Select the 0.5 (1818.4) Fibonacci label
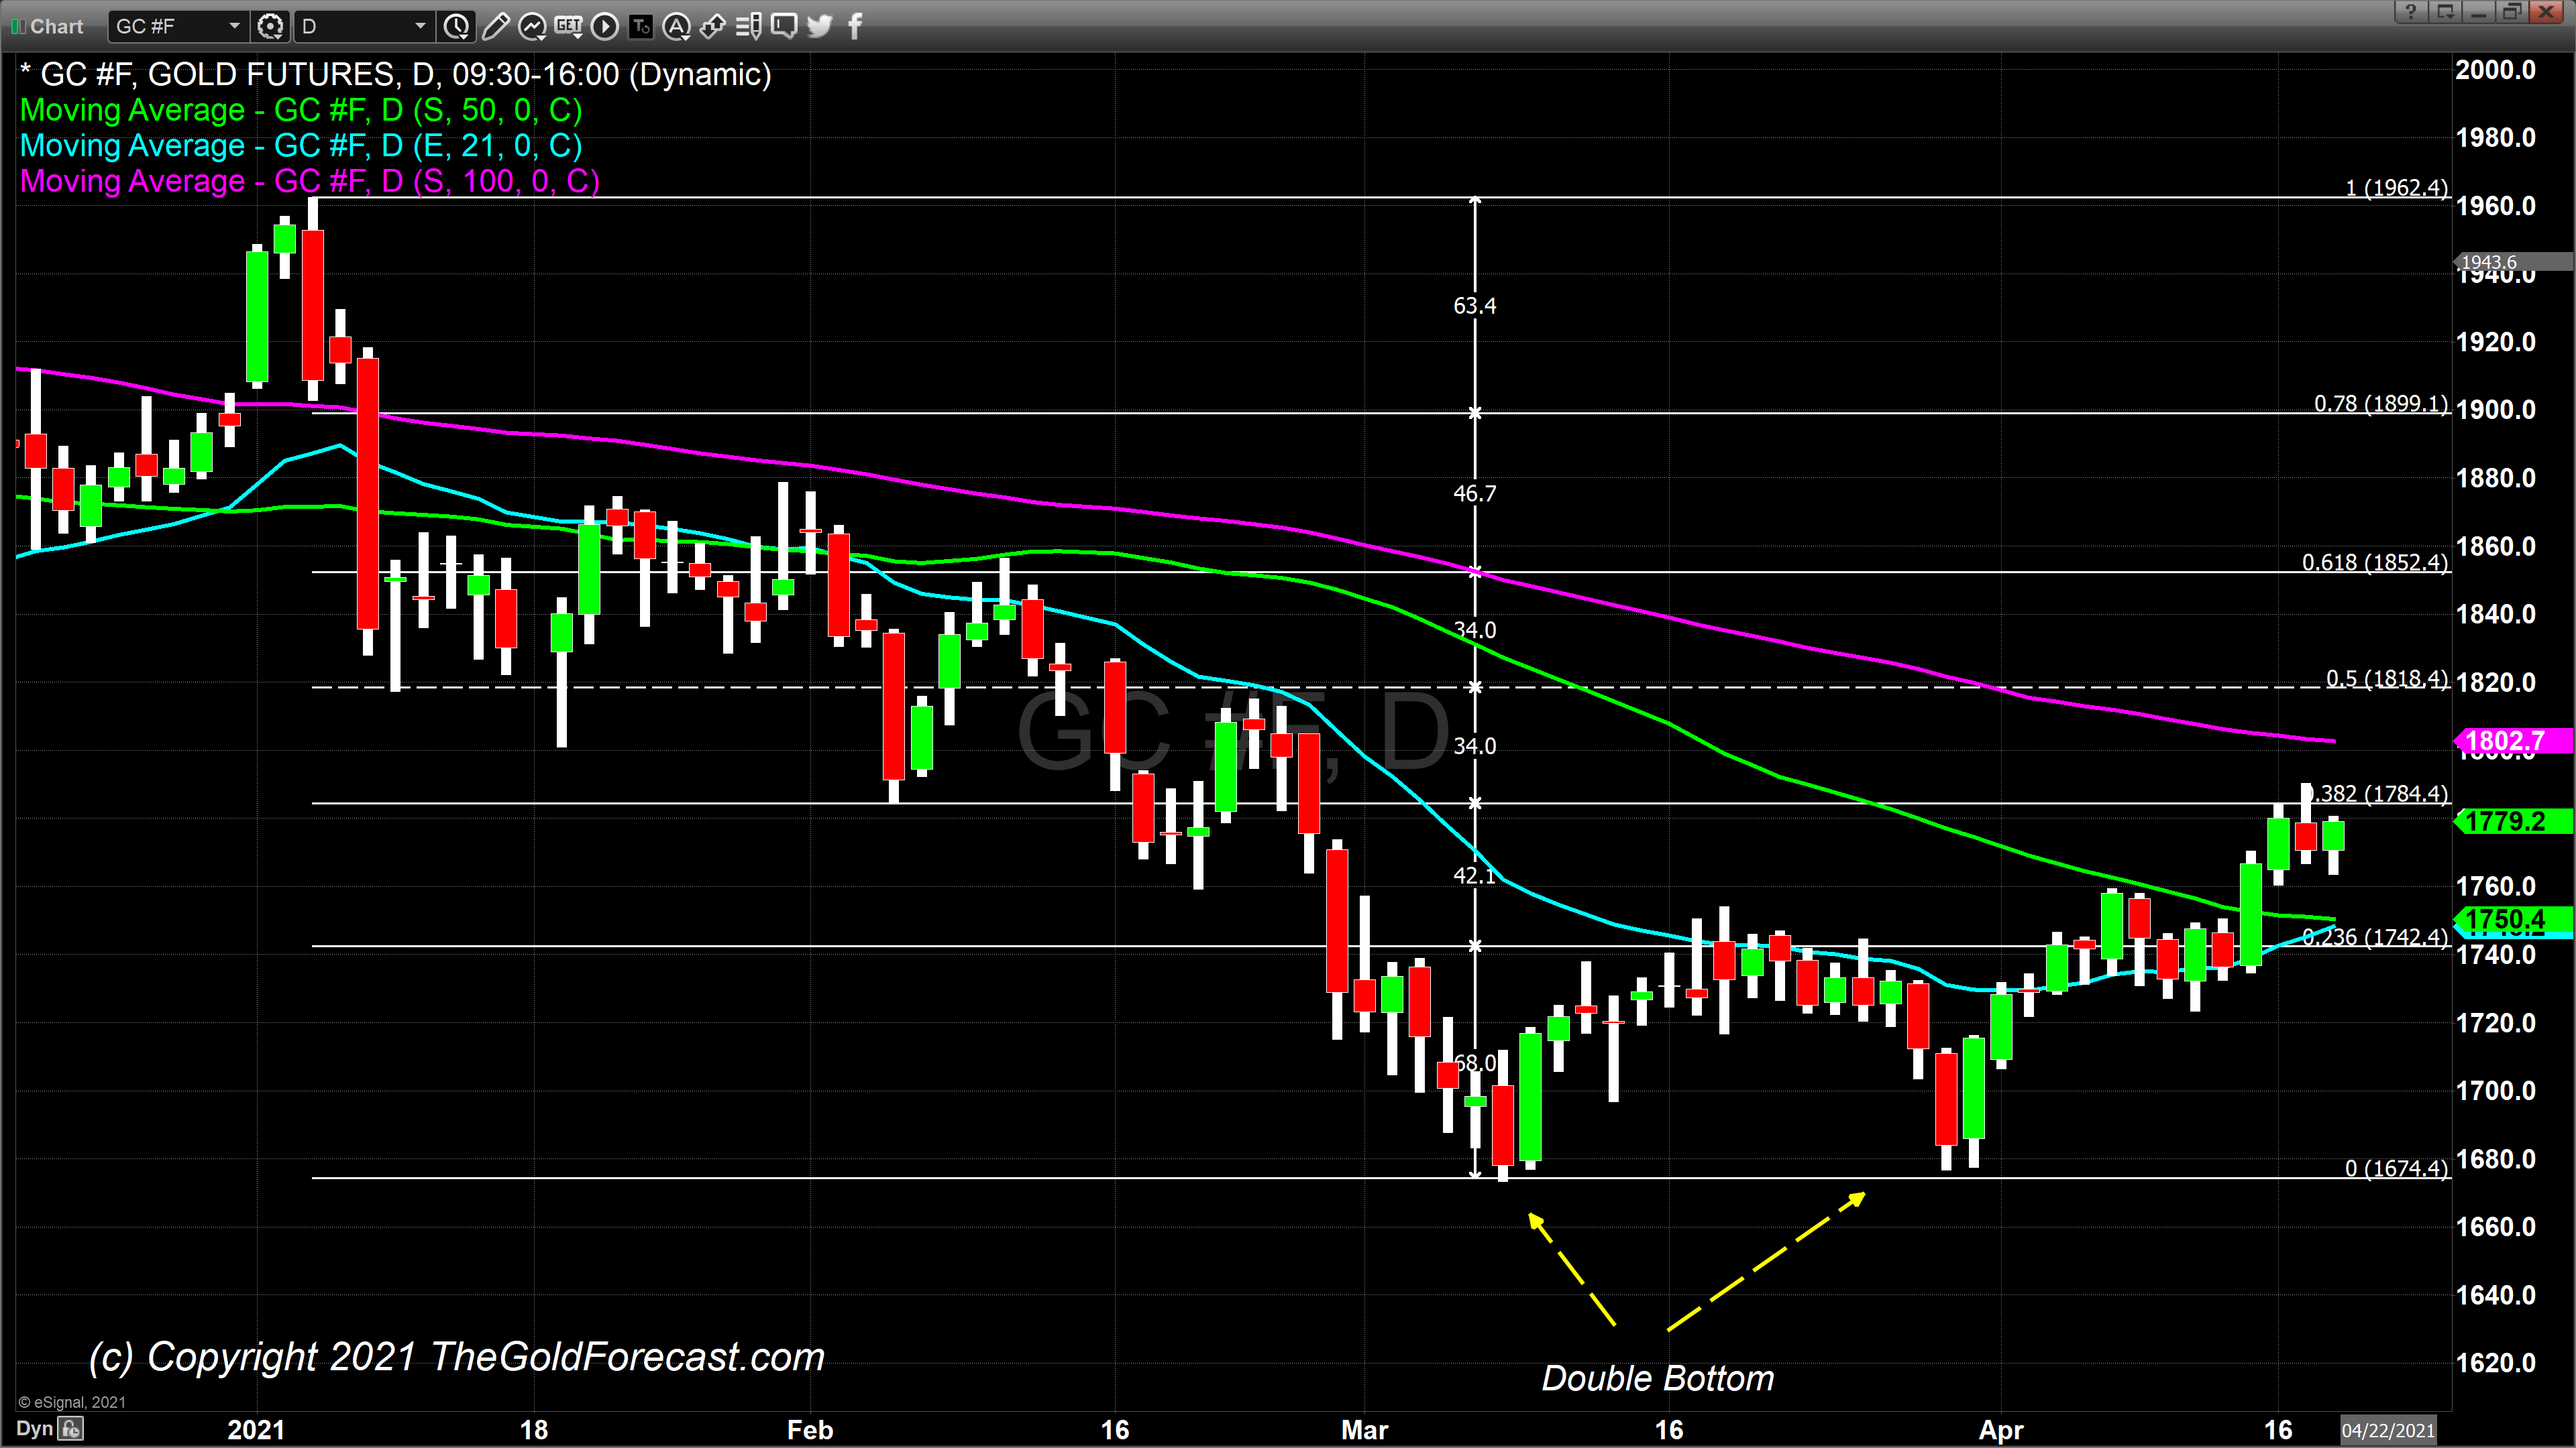The width and height of the screenshot is (2576, 1448). click(x=2387, y=678)
